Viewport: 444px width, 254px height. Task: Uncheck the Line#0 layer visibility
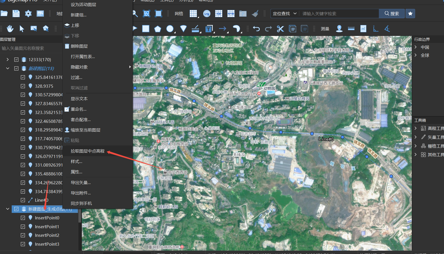coord(23,200)
